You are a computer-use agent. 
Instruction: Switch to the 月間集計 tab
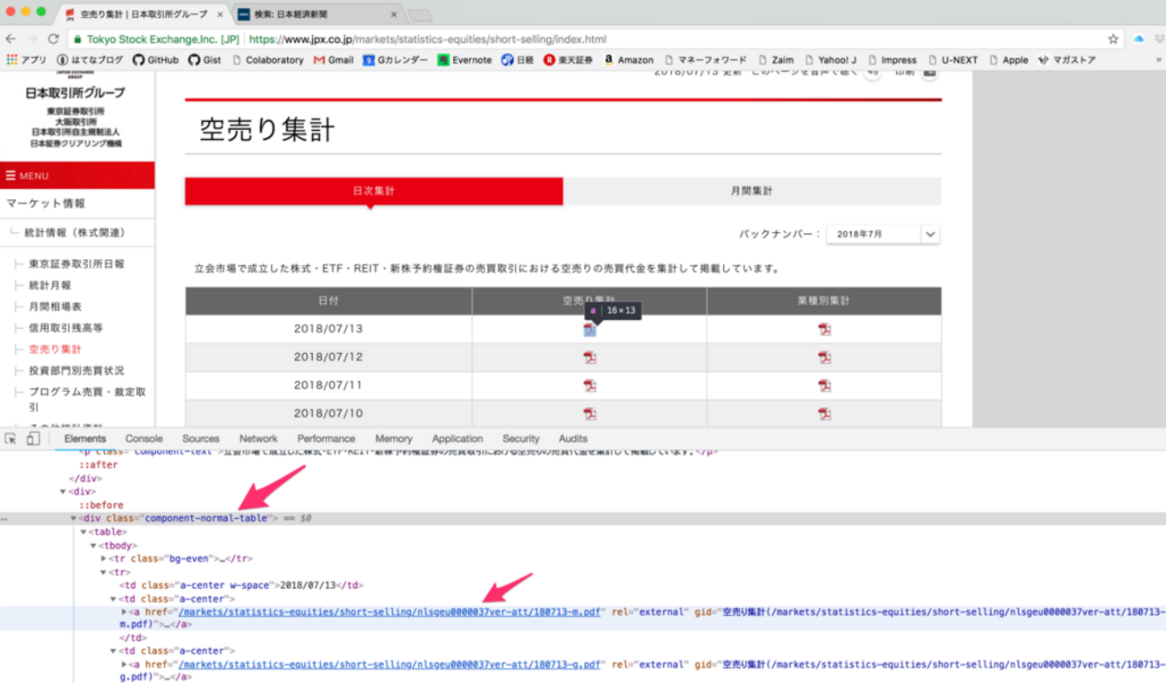(x=752, y=191)
